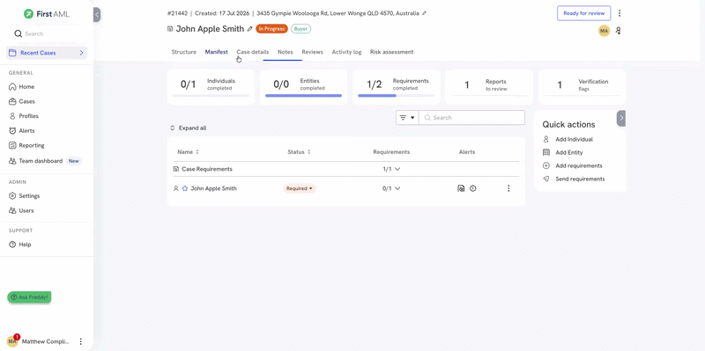Click the Settings gear icon
This screenshot has width=705, height=351.
(x=12, y=195)
